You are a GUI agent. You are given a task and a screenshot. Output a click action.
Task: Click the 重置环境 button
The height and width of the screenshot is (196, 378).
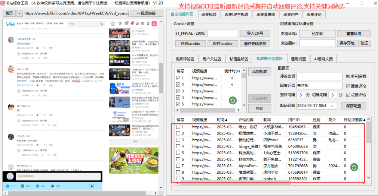point(354,34)
